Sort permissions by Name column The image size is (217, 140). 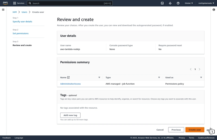pos(99,77)
